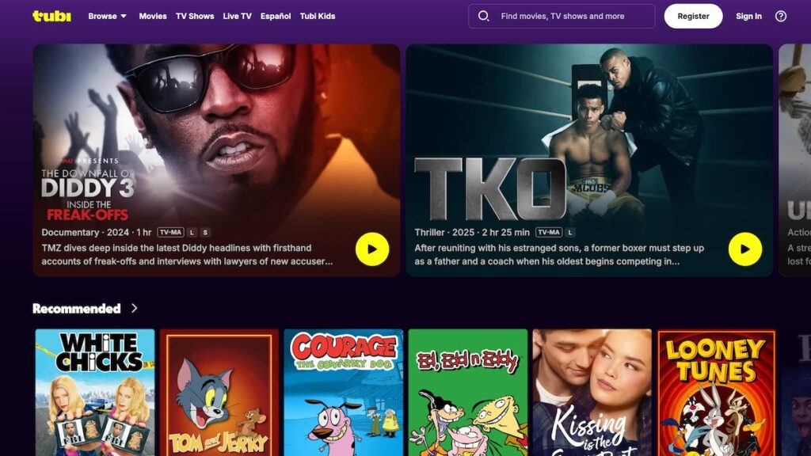
Task: Open the help question mark icon
Action: tap(780, 16)
